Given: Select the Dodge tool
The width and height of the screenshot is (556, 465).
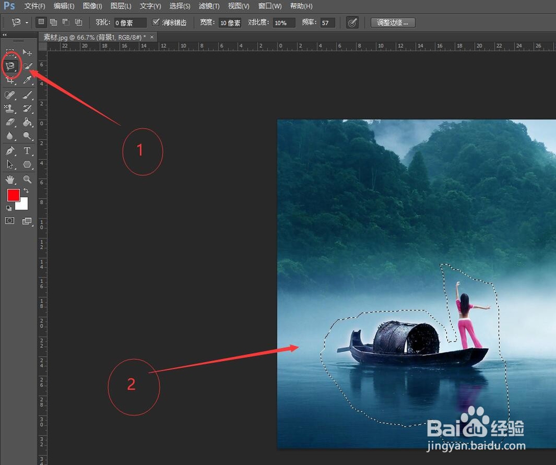Looking at the screenshot, I should click(x=27, y=136).
